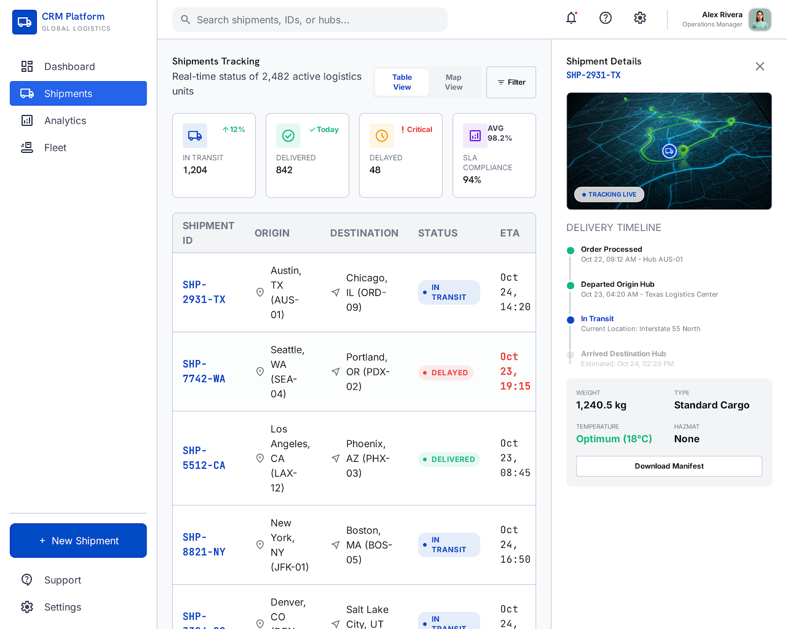This screenshot has height=629, width=787.
Task: Click the Alex Rivera user name
Action: (722, 15)
